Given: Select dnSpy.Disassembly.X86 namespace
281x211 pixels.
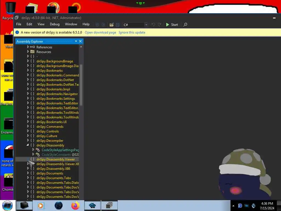Looking at the screenshot, I should [53, 169].
